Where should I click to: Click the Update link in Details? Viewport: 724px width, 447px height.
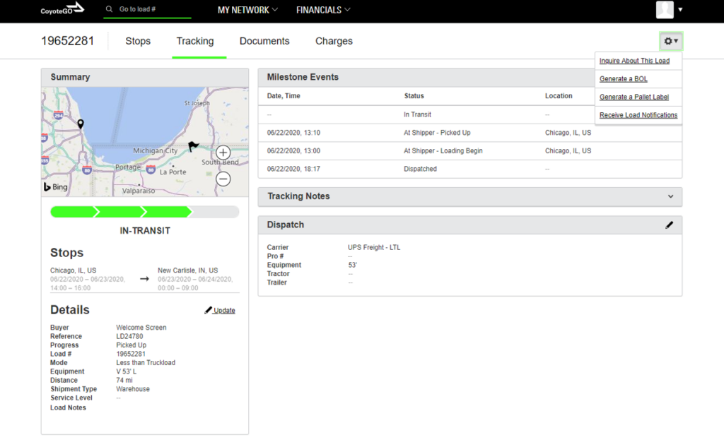[223, 311]
